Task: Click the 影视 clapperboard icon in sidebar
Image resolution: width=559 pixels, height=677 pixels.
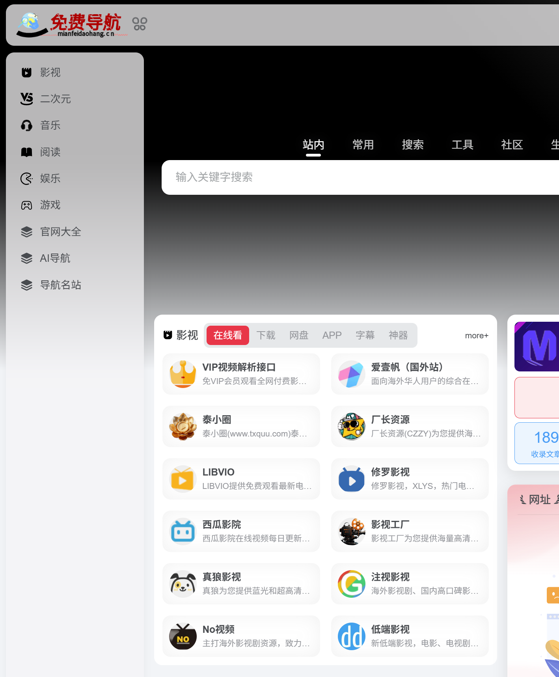Action: (x=26, y=72)
